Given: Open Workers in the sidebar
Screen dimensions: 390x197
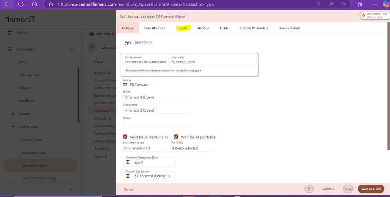Looking at the screenshot, I should (24, 88).
